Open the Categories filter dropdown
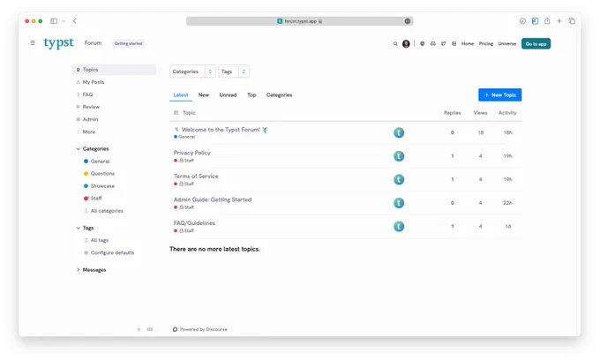The image size is (600, 361). click(192, 71)
